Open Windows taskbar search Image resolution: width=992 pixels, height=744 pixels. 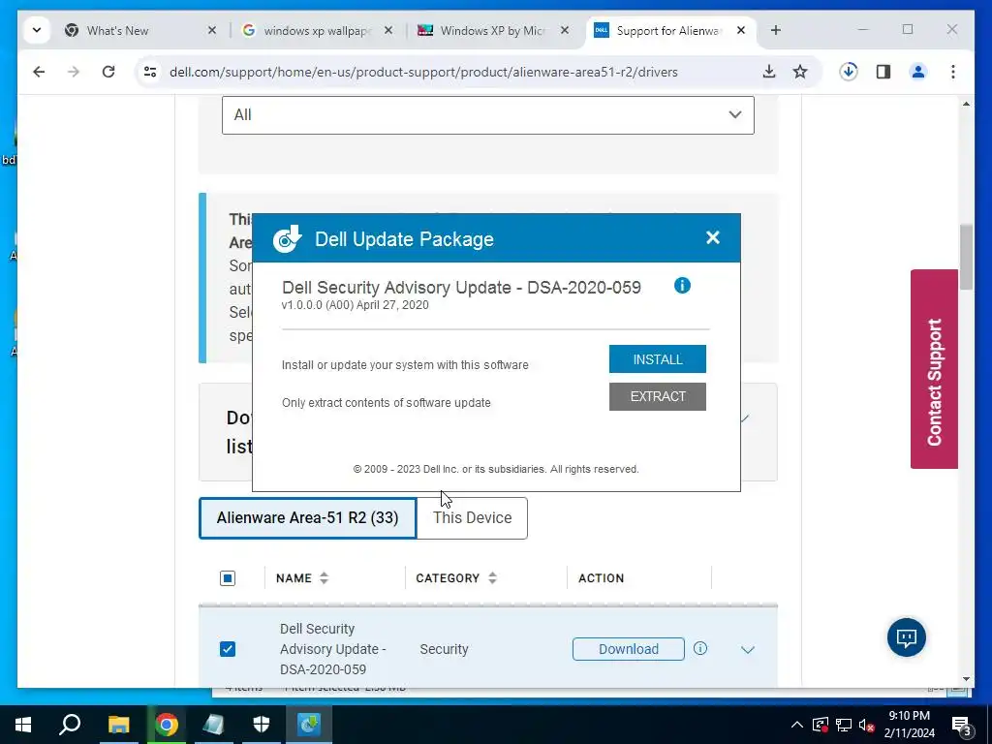coord(70,725)
